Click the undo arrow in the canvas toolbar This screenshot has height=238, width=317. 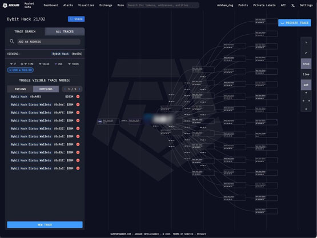[x=306, y=53]
